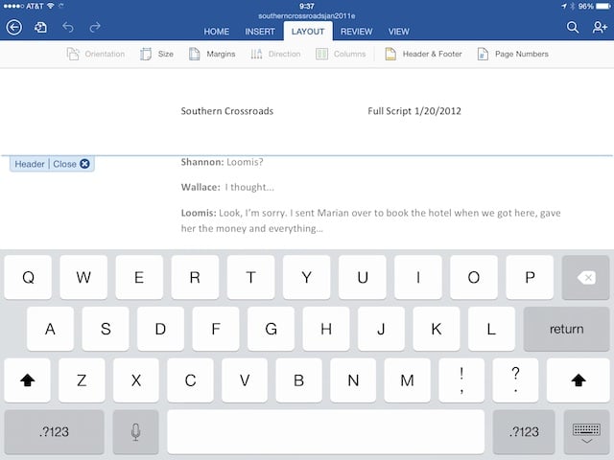The image size is (614, 460).
Task: Tap the H key
Action: [326, 329]
